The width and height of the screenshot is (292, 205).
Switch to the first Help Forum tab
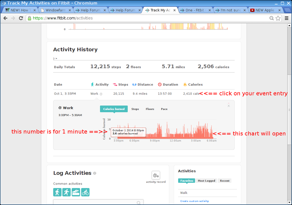coord(90,10)
